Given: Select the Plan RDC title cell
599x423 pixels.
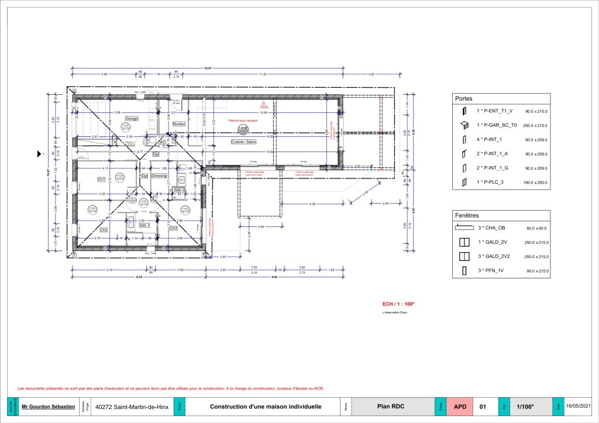Looking at the screenshot, I should point(391,407).
